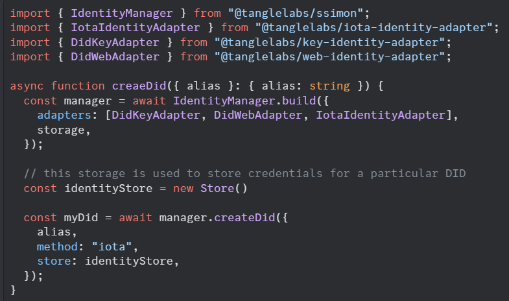This screenshot has width=509, height=301.
Task: Click DidWebAdapter inside the adapters array
Action: pos(258,115)
